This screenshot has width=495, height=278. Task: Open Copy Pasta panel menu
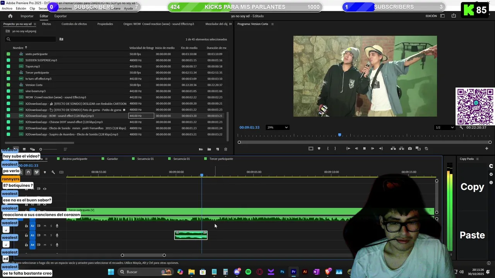click(477, 159)
